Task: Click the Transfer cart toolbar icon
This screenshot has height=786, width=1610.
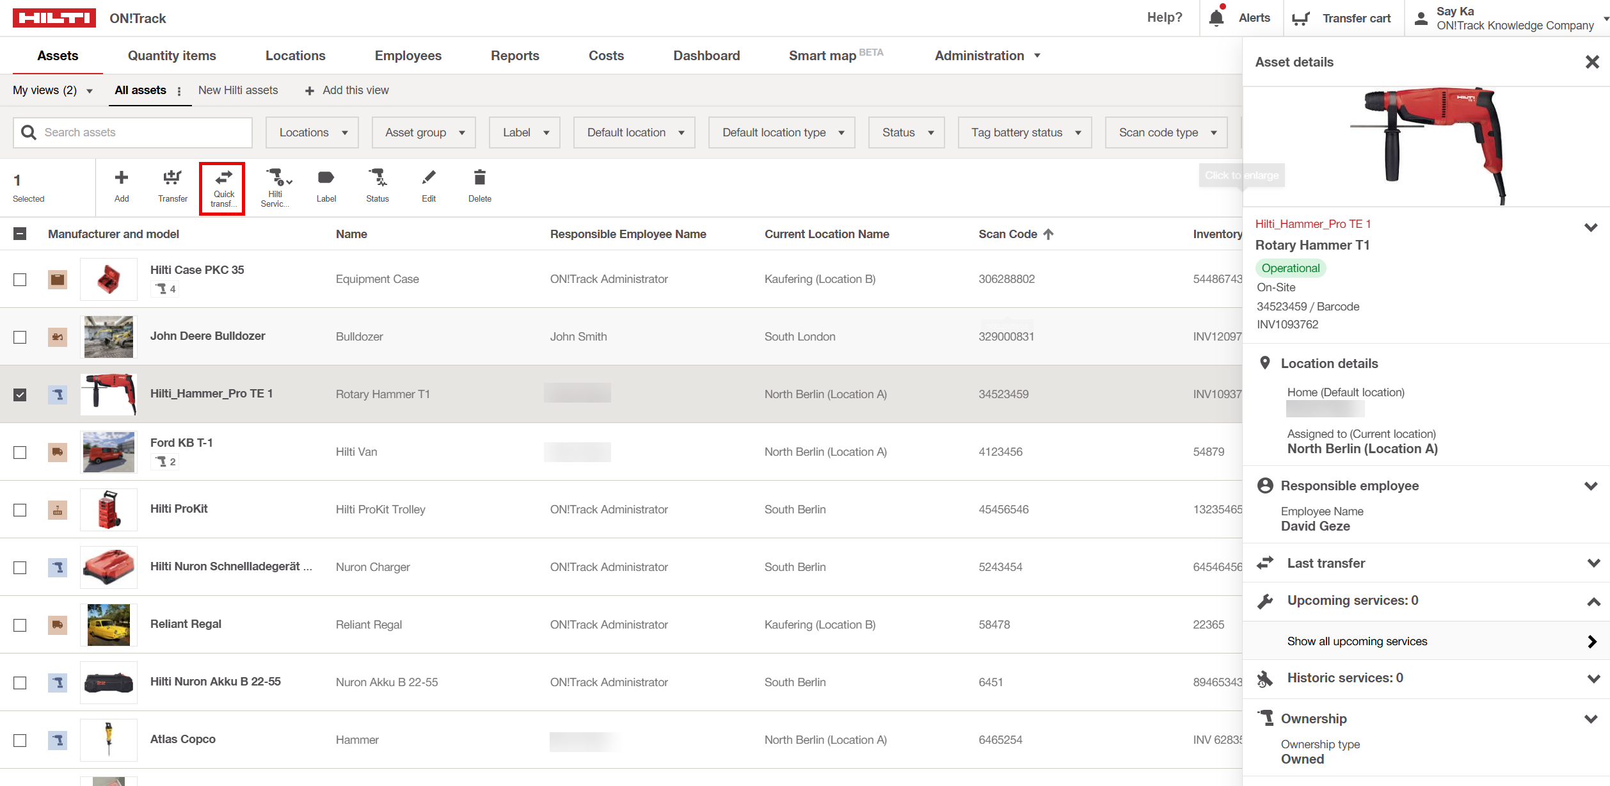Action: 173,177
